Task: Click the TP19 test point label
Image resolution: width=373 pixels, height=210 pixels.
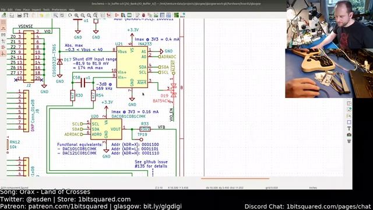Action: point(142,135)
